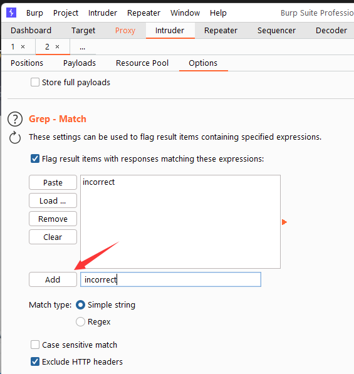Click the Add button
The image size is (354, 374).
(53, 279)
